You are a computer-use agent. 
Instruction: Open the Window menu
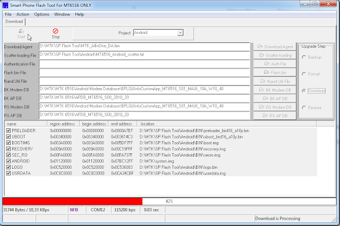62,14
